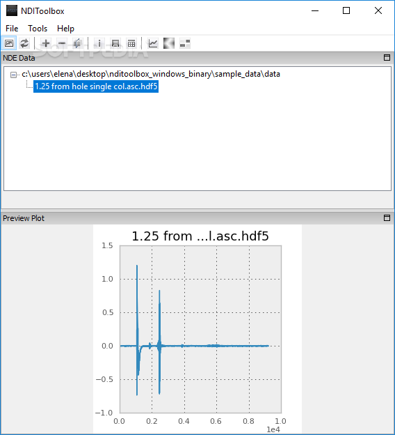Image resolution: width=395 pixels, height=435 pixels.
Task: Click the save/export toolbar icon
Action: coord(115,43)
